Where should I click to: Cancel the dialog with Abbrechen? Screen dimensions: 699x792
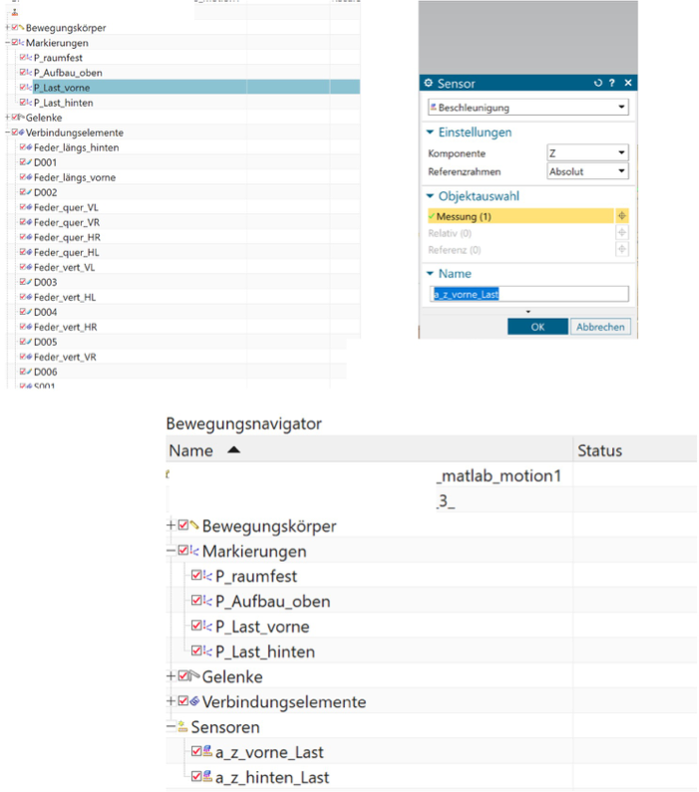(600, 327)
